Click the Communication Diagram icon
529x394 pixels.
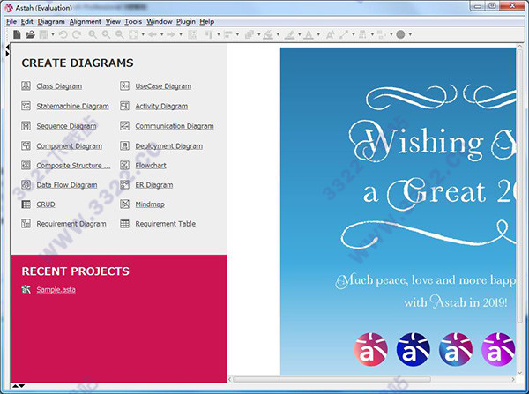124,126
